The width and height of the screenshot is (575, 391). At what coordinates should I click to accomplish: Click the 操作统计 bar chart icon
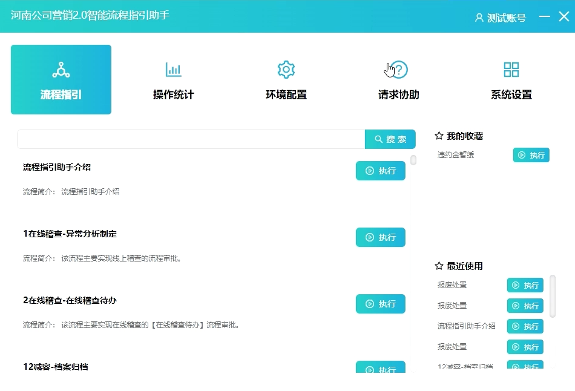click(x=173, y=70)
